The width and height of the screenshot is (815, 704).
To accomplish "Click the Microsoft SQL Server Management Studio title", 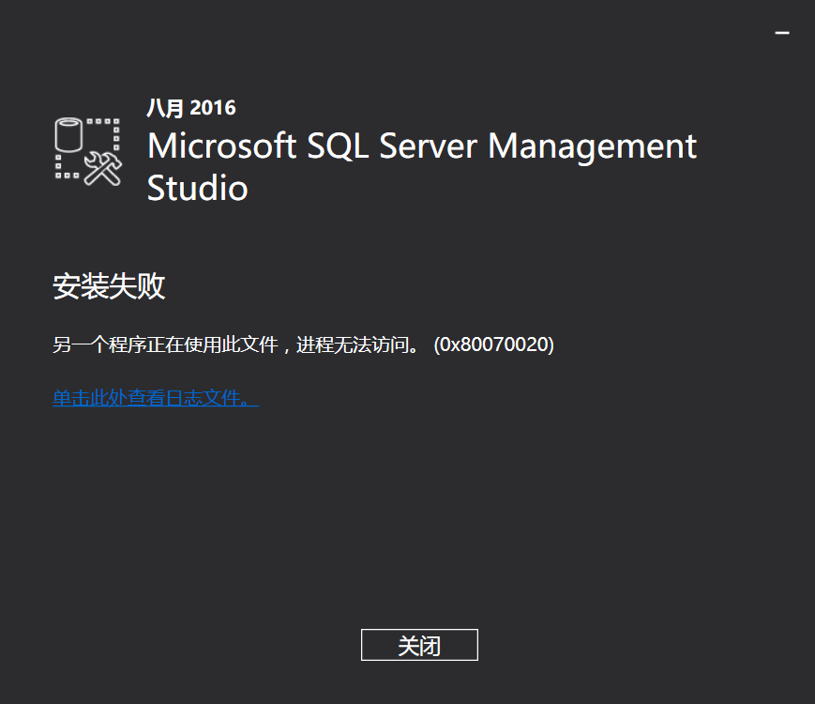I will [421, 166].
